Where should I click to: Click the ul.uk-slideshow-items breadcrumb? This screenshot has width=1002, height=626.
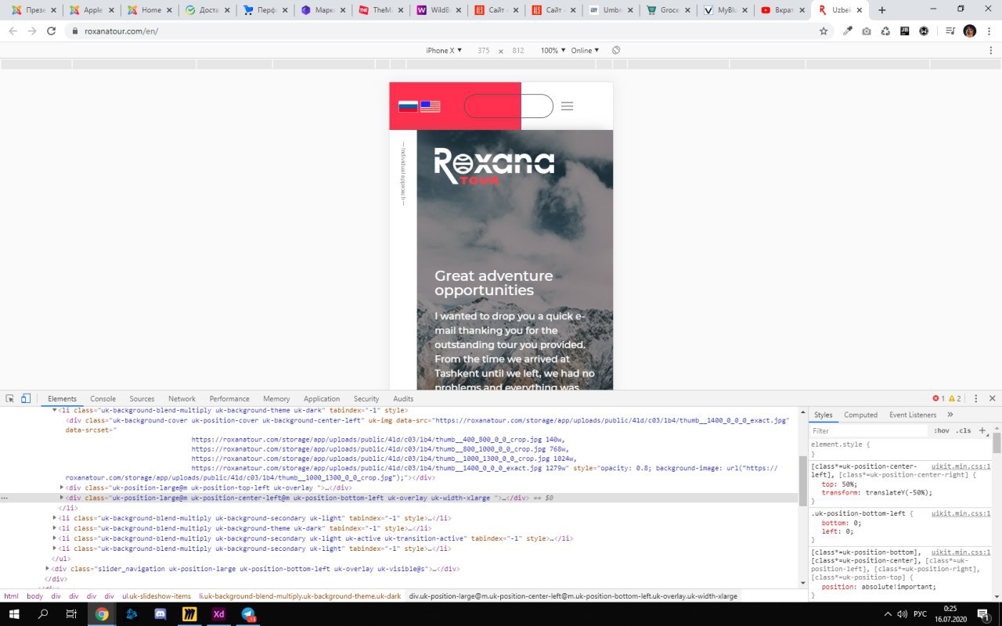tap(156, 596)
